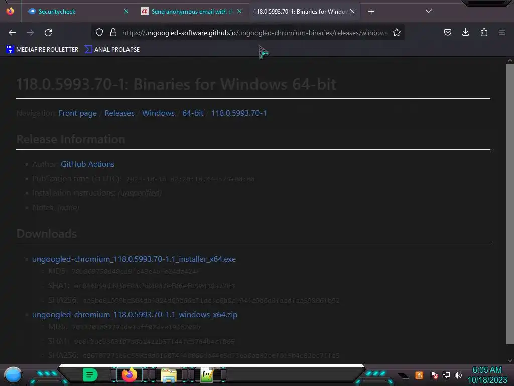The height and width of the screenshot is (386, 514).
Task: Open the Action Center flag icon
Action: click(434, 375)
